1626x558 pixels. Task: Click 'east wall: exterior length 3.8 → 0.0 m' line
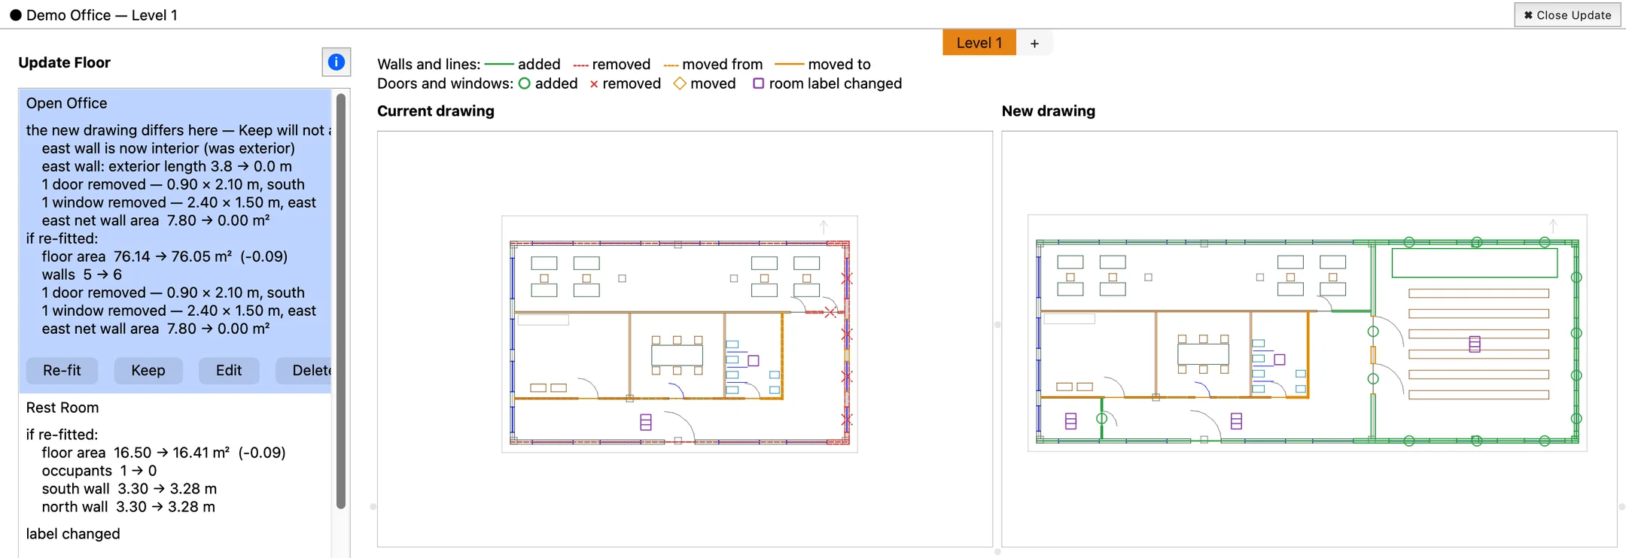(167, 166)
